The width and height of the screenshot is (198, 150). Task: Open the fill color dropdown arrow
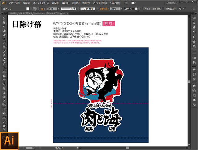pyautogui.click(x=31, y=9)
